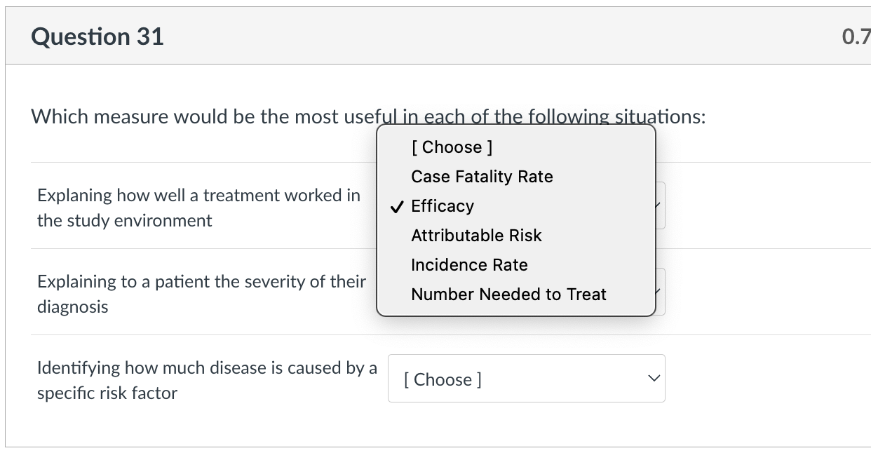Viewport: 871px width, 467px height.
Task: Expand the severity of diagnosis dropdown arrow
Action: 659,292
